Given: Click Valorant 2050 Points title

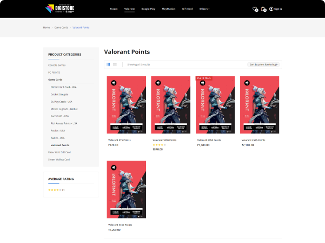Looking at the screenshot, I should click(x=209, y=140).
